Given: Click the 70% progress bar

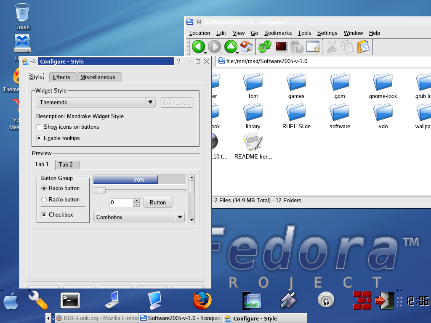Looking at the screenshot, I should coord(139,180).
